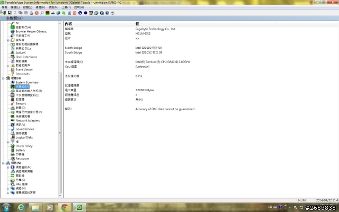This screenshot has height=212, width=339.
Task: Select the 32768 MBytes value
Action: (x=145, y=90)
